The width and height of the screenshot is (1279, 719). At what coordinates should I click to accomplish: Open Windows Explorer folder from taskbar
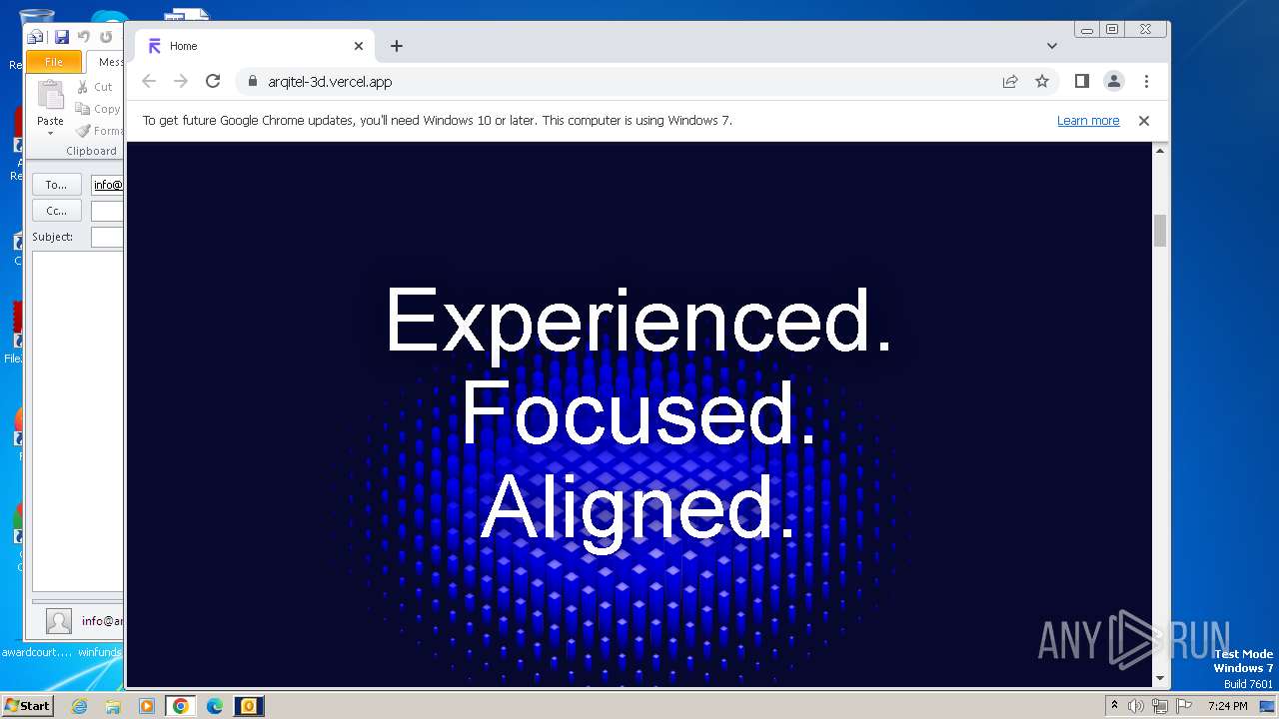tap(113, 706)
